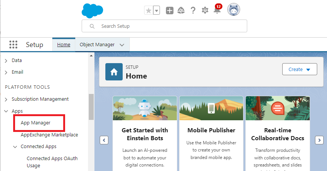Click the PLATFORM TOOLS heading
The image size is (327, 171).
click(27, 87)
